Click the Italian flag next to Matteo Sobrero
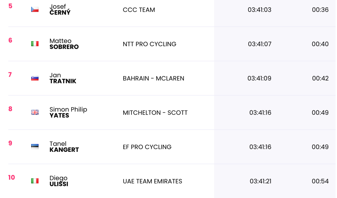 (35, 44)
